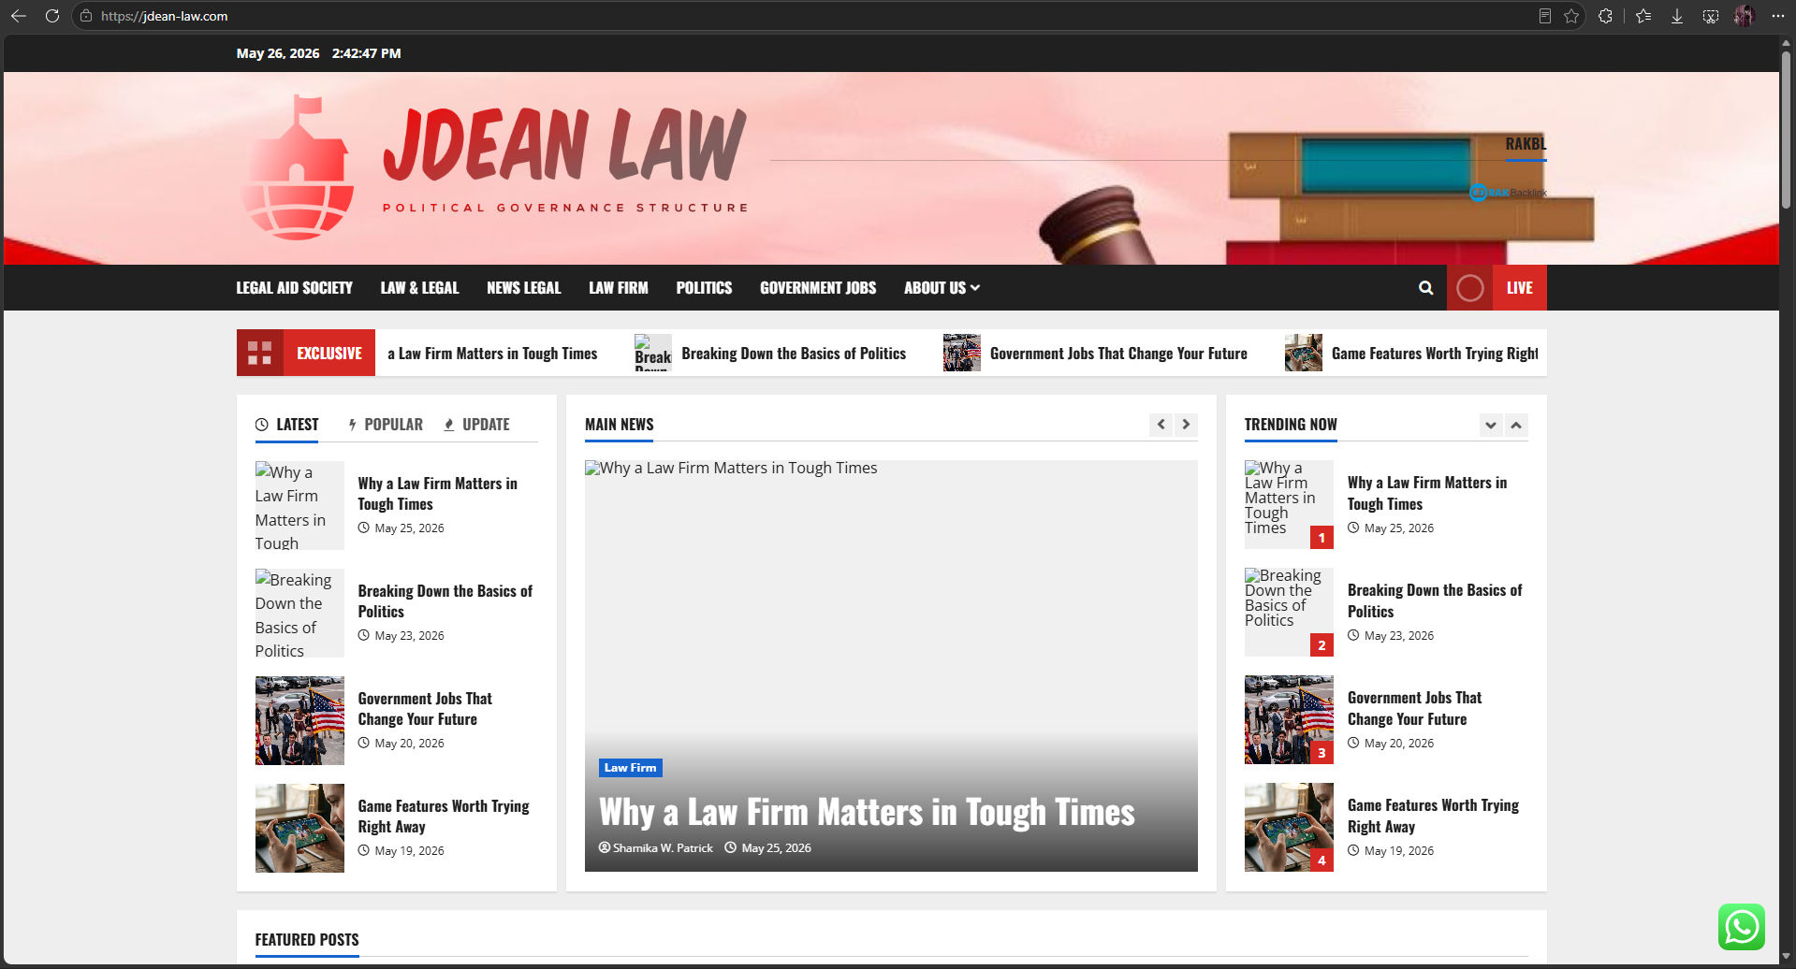Click the browser back arrow
Screen dimensions: 1796x969
click(x=18, y=16)
